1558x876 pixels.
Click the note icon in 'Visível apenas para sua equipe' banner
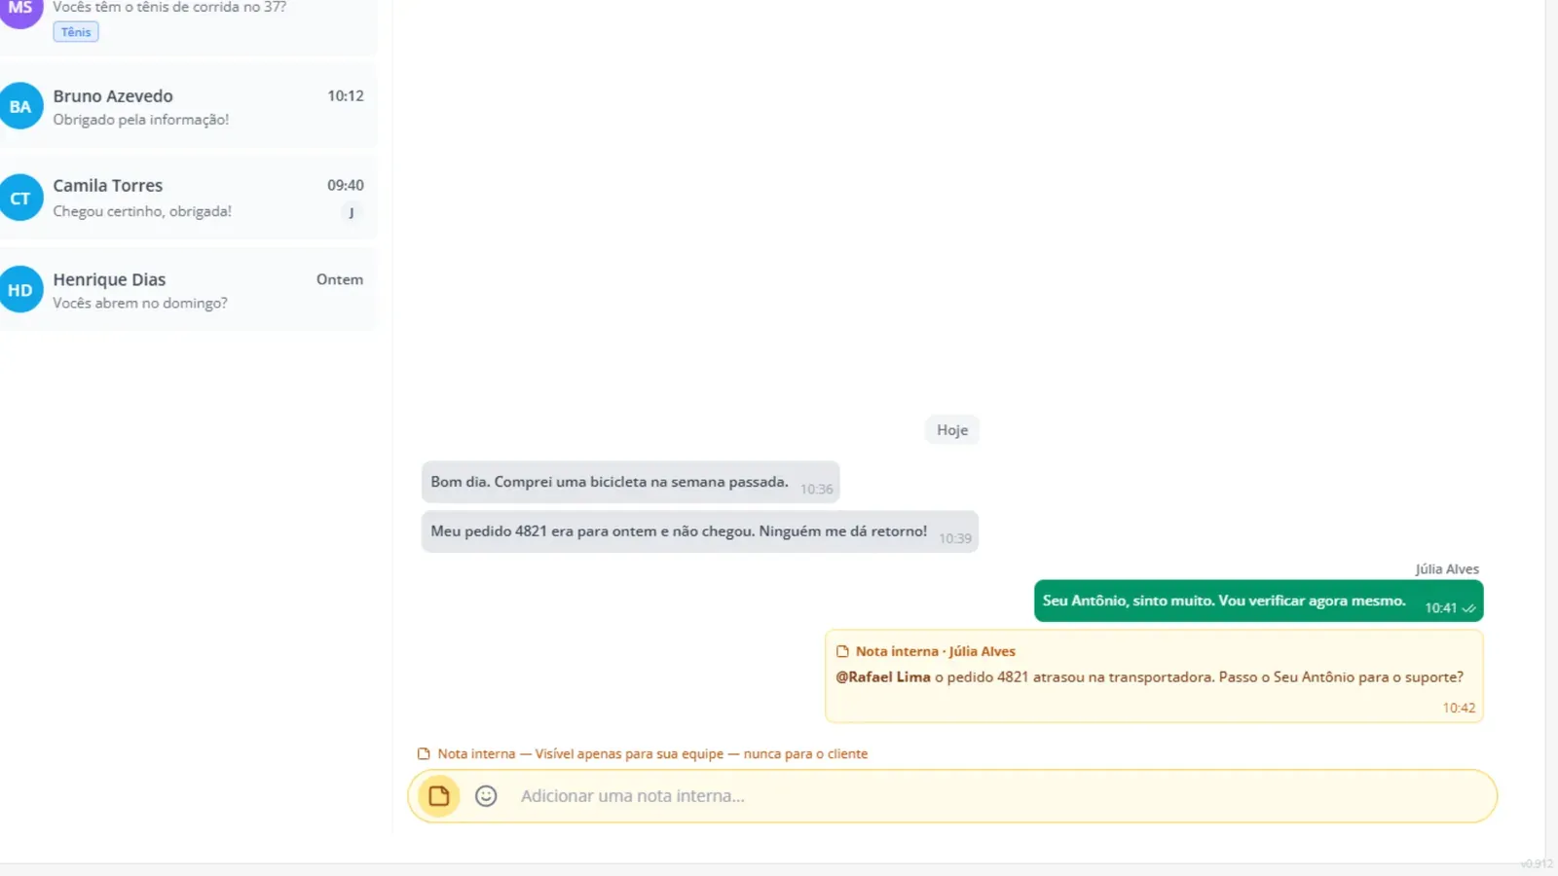424,754
